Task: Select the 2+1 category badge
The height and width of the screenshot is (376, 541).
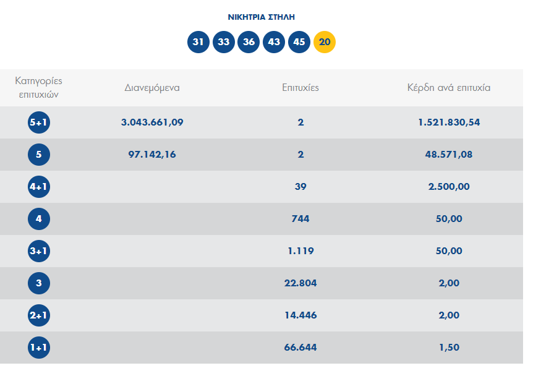Action: (39, 315)
